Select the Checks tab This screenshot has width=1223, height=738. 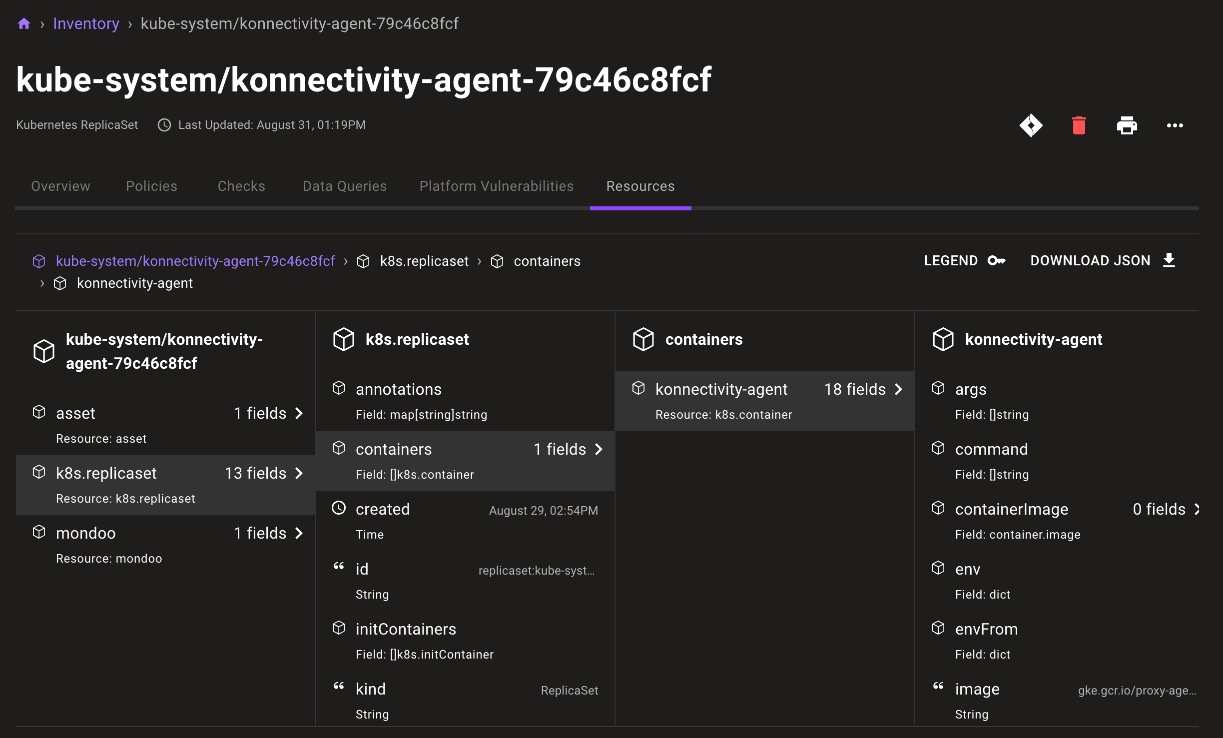241,186
